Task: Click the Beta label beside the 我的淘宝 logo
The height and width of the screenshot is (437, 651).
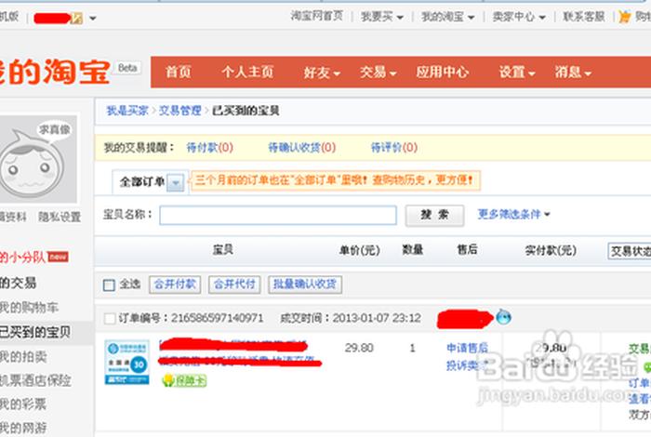Action: 127,68
